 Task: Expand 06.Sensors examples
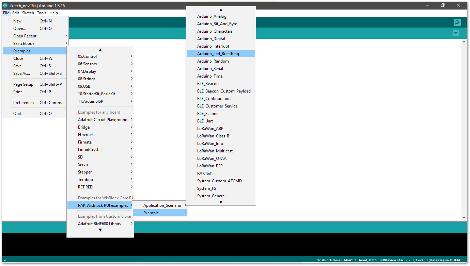100,64
